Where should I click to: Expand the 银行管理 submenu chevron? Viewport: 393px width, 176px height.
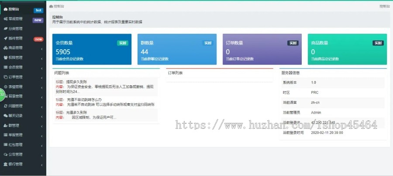click(41, 165)
